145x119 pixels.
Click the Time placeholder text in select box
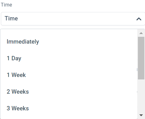11,19
